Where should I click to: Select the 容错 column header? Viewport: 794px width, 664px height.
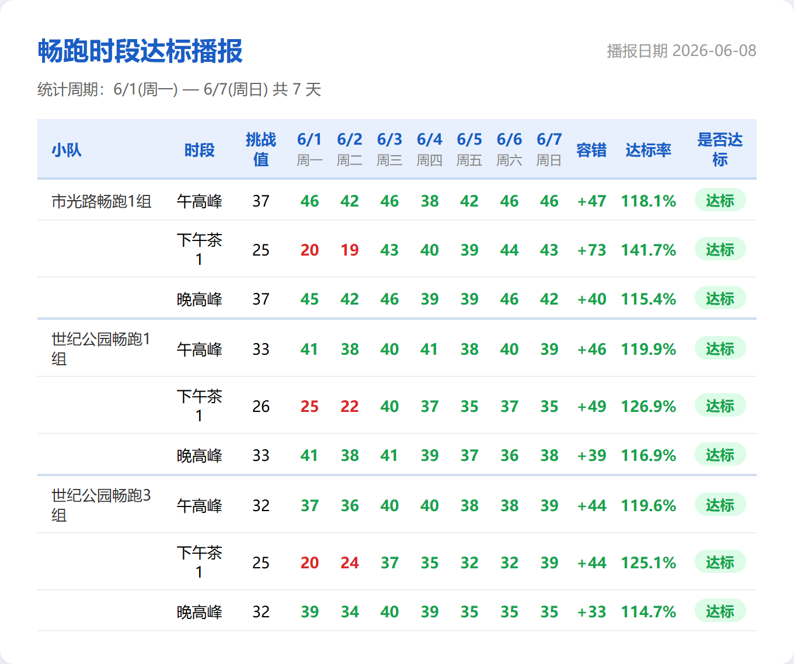coord(591,150)
